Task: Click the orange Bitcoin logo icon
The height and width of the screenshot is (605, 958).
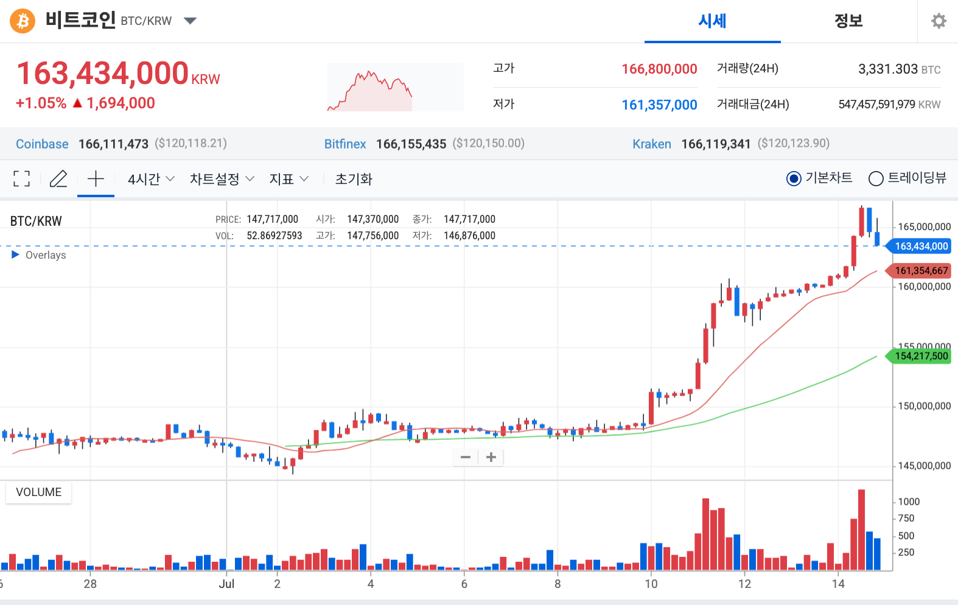Action: point(23,21)
